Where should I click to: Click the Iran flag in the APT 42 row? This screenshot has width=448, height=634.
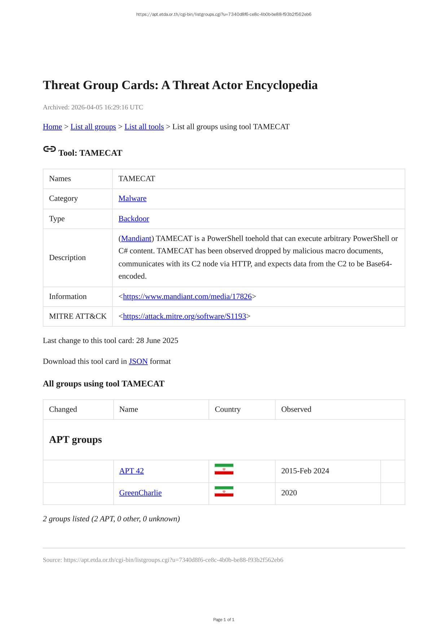pos(224,469)
